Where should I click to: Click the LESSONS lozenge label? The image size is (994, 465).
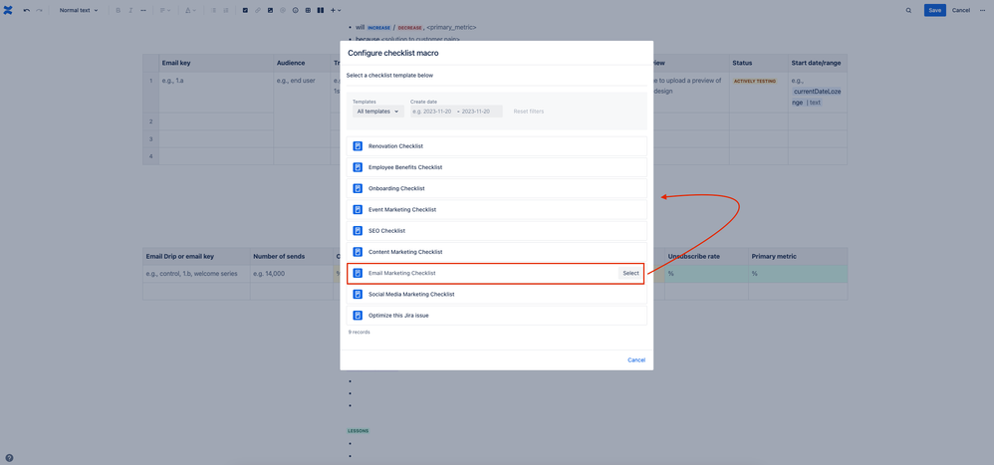point(359,431)
